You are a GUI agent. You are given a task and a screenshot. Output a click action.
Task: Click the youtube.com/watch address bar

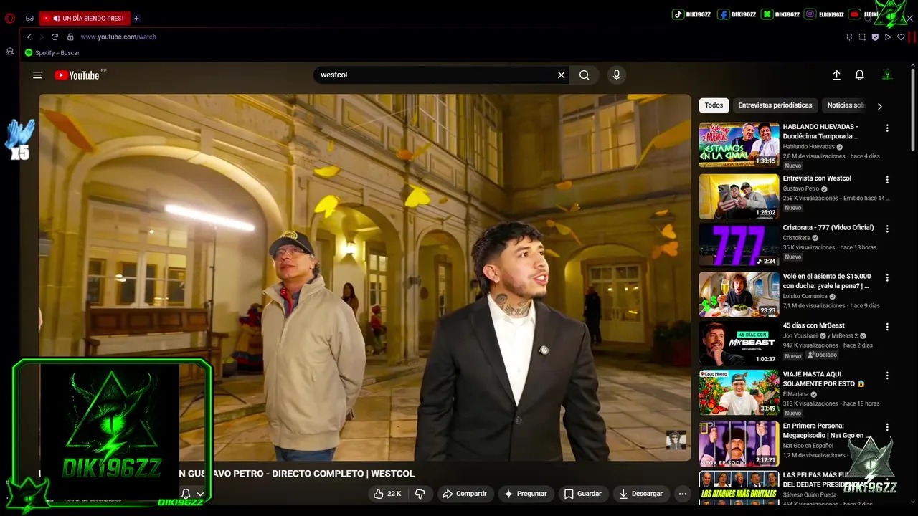click(x=118, y=37)
